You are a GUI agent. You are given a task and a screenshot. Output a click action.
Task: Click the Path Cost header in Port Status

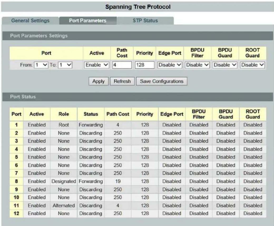(118, 114)
